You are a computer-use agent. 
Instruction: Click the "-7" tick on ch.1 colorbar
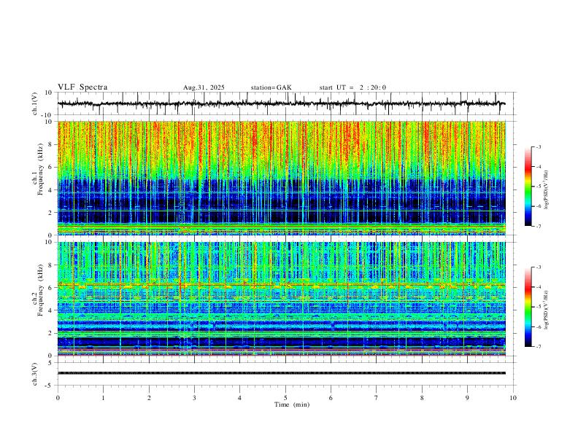tap(539, 226)
